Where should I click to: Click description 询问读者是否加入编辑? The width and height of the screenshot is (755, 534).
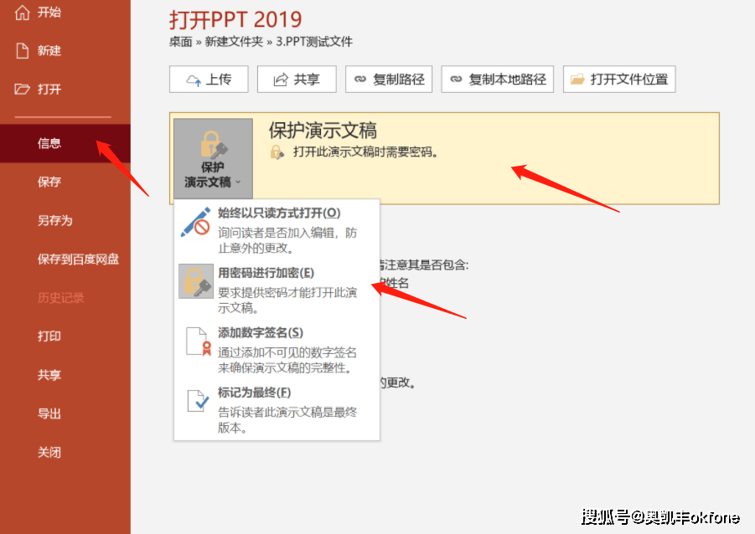[287, 240]
